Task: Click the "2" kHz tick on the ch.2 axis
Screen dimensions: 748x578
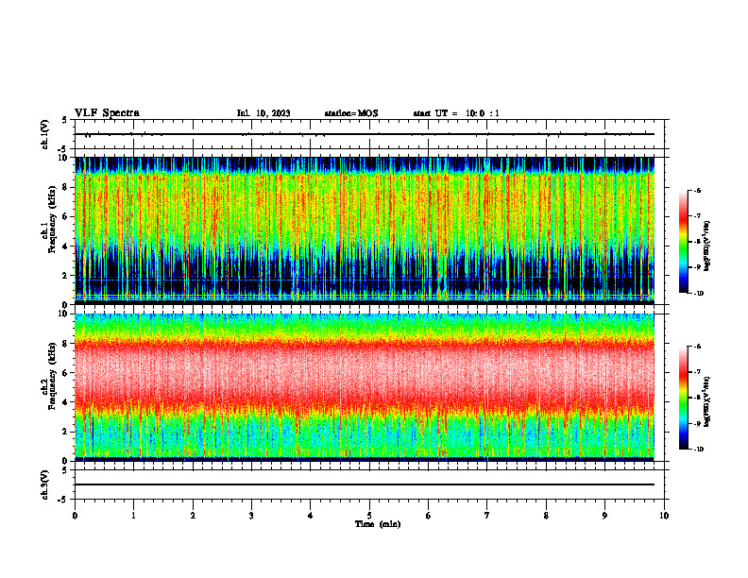Action: click(x=65, y=432)
